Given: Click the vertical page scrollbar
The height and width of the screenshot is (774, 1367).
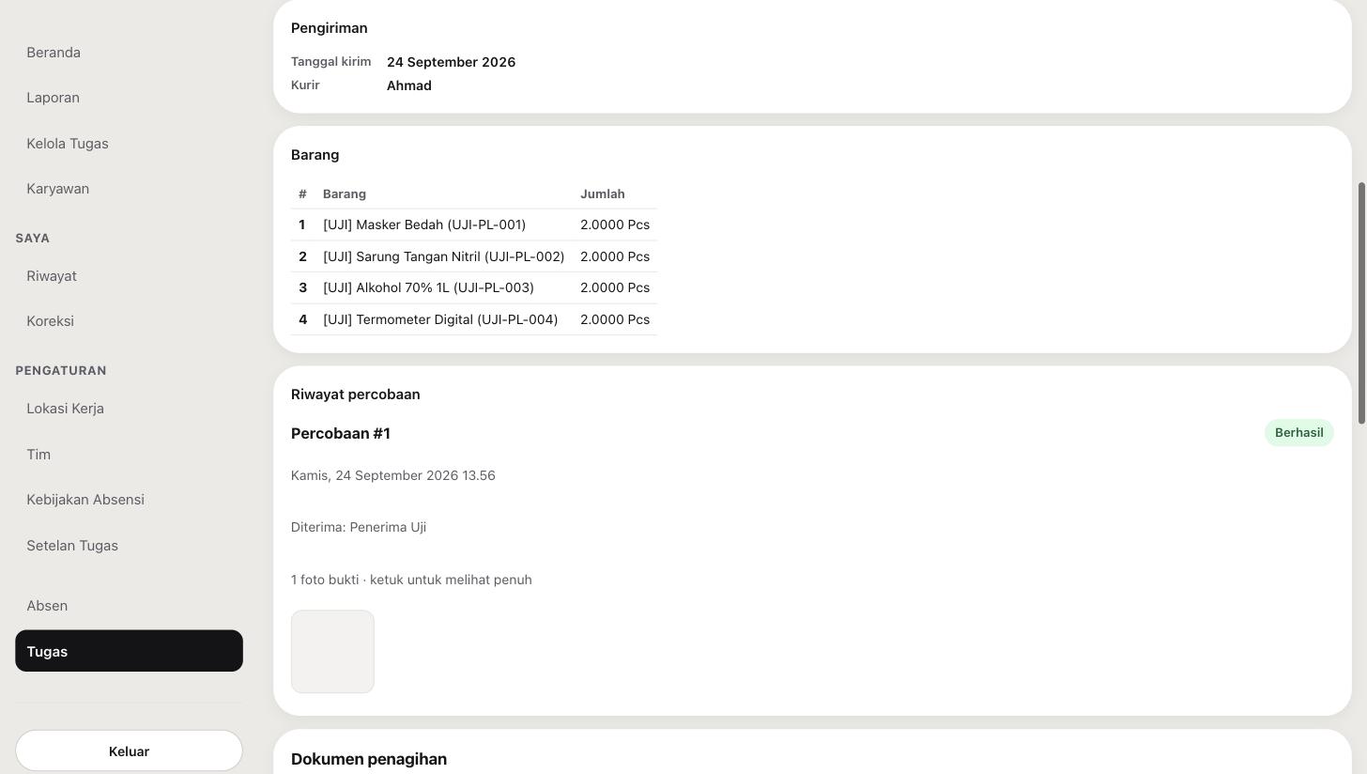Looking at the screenshot, I should pos(1362,302).
